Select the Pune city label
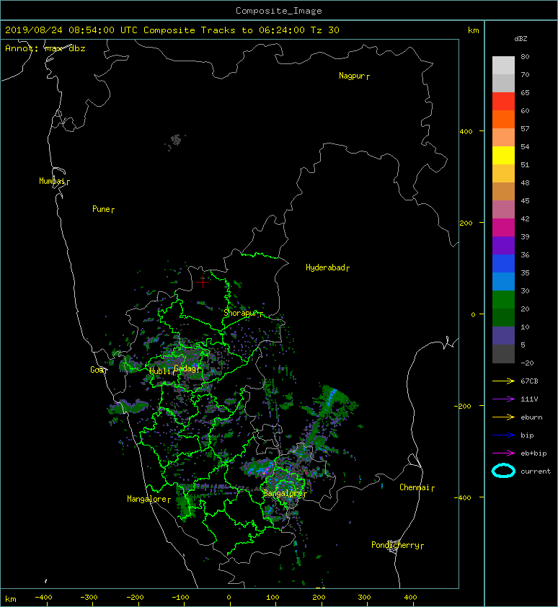558x607 pixels. pyautogui.click(x=103, y=209)
